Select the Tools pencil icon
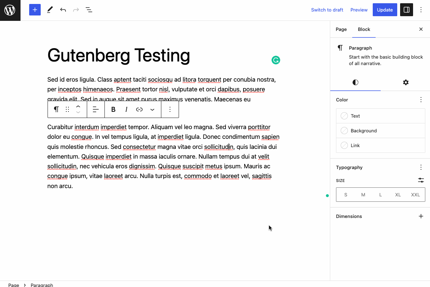This screenshot has width=430, height=287. 50,10
